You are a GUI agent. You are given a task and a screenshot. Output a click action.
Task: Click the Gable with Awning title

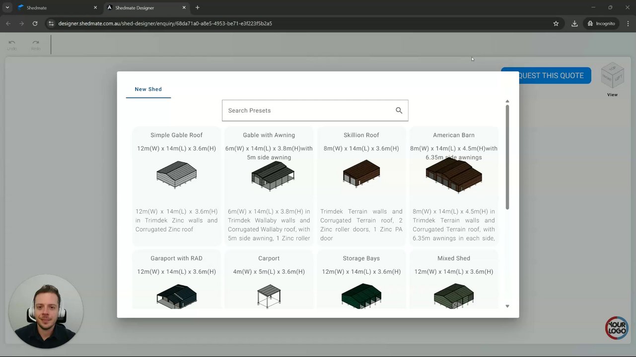(269, 135)
